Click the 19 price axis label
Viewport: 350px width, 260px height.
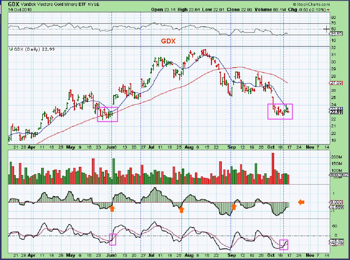(334, 140)
